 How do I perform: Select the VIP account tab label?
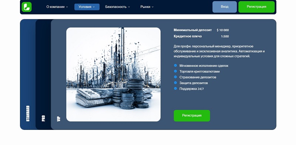tap(59, 119)
